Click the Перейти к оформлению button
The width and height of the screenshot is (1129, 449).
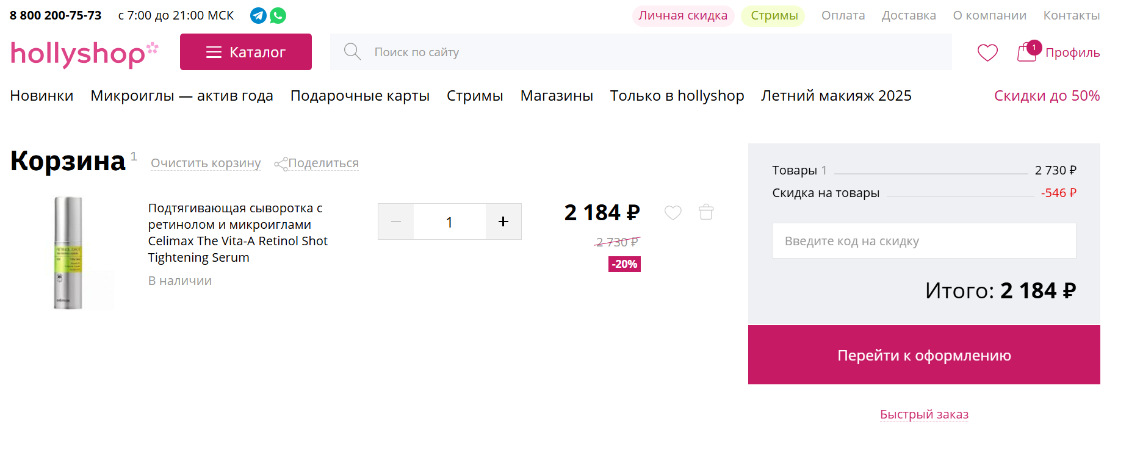(924, 354)
